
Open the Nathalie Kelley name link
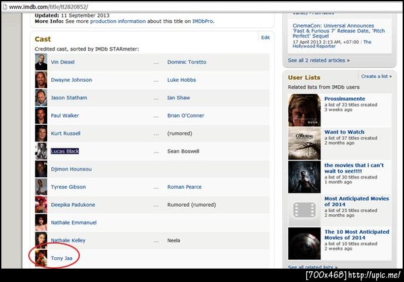click(68, 240)
